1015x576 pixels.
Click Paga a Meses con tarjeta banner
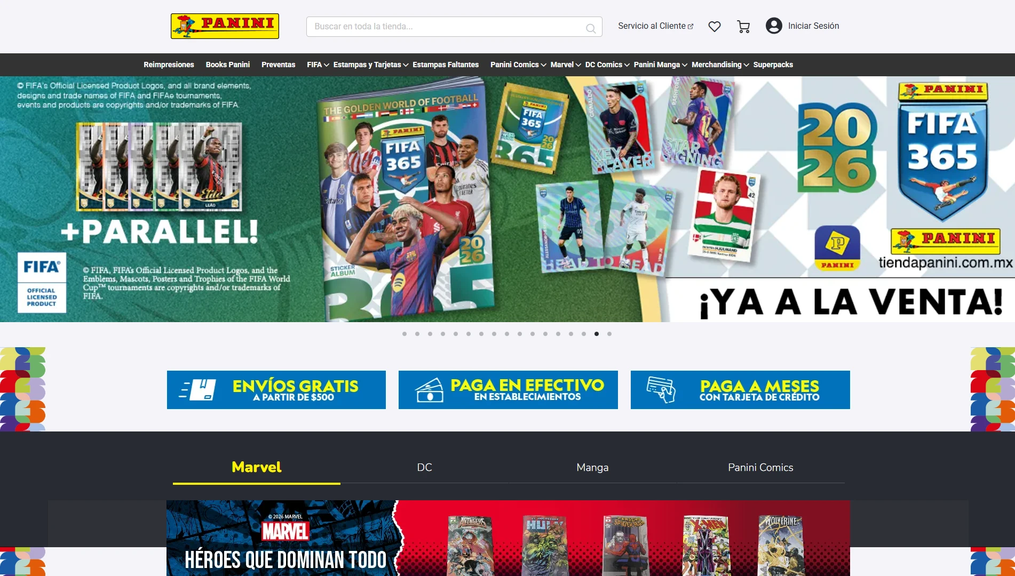pos(740,390)
